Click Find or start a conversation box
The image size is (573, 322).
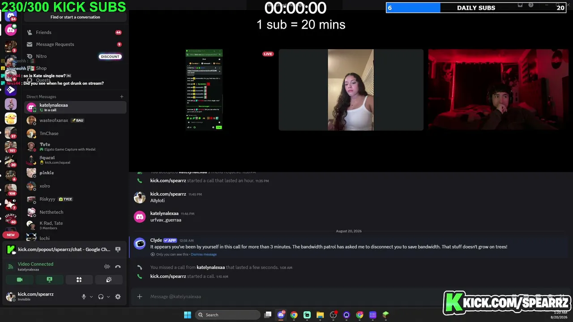coord(75,17)
